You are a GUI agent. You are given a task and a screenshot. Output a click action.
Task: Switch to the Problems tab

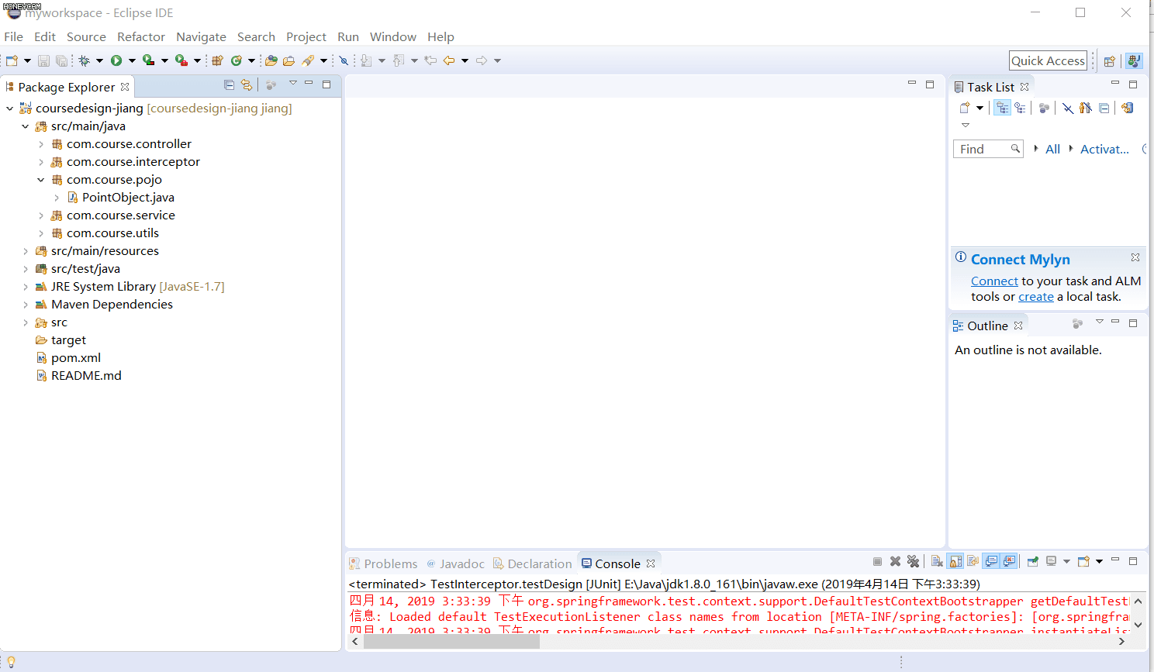[383, 563]
